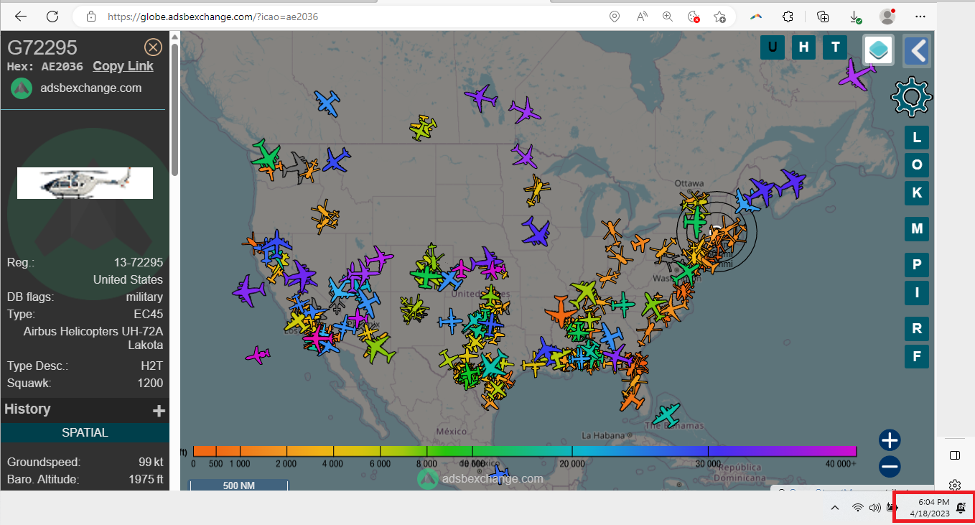Click the DB flags value military

pos(144,297)
